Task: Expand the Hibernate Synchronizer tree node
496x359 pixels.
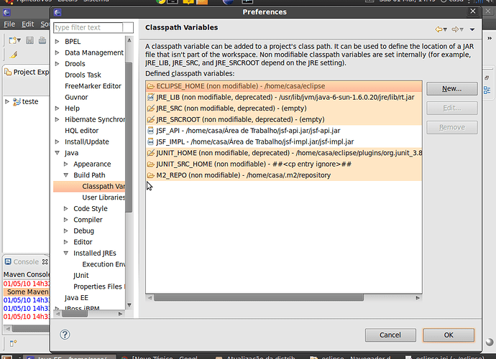Action: (x=58, y=119)
